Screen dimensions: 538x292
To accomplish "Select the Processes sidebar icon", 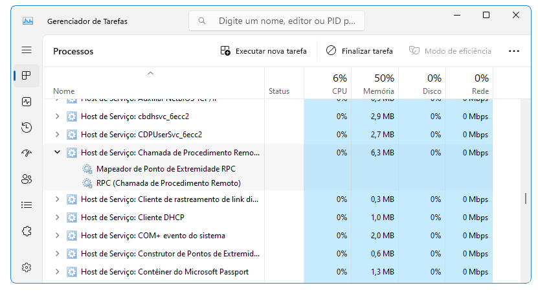I will (x=27, y=76).
